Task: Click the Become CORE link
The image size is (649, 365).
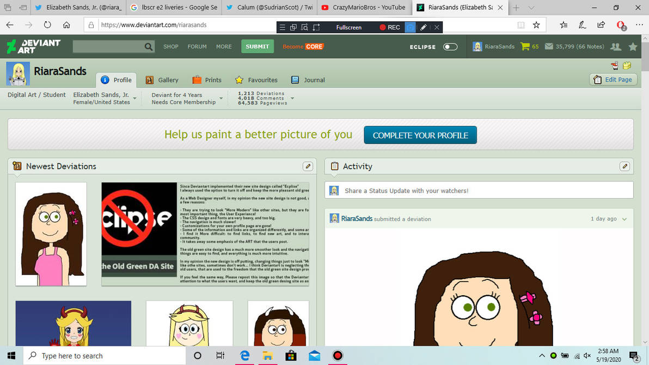Action: click(x=303, y=46)
